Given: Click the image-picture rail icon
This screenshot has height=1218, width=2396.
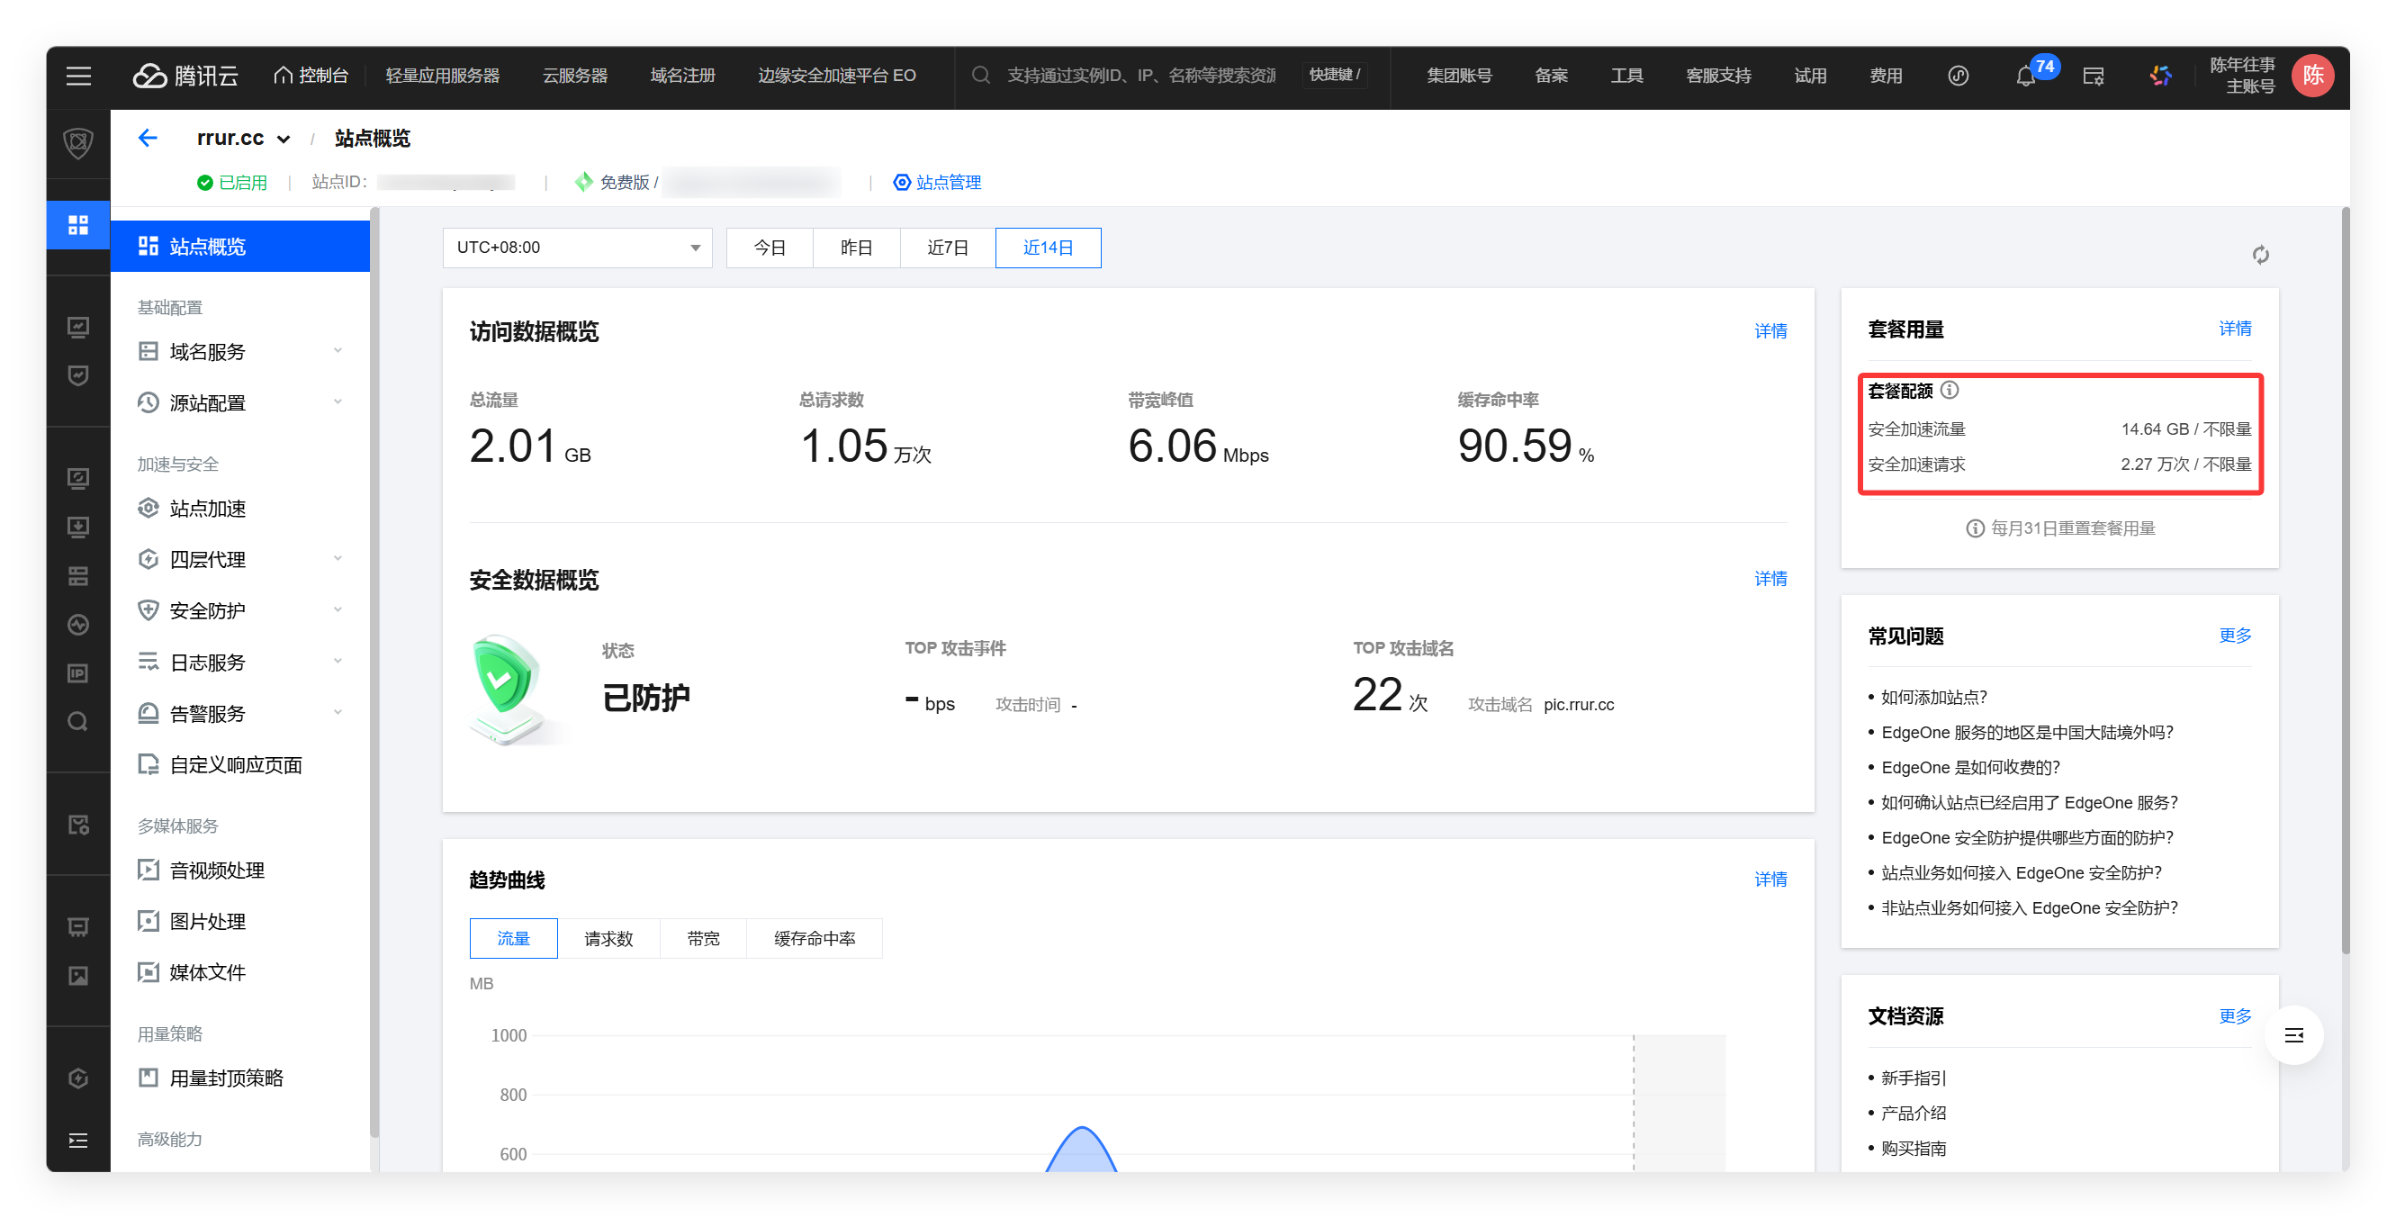Looking at the screenshot, I should click(78, 976).
